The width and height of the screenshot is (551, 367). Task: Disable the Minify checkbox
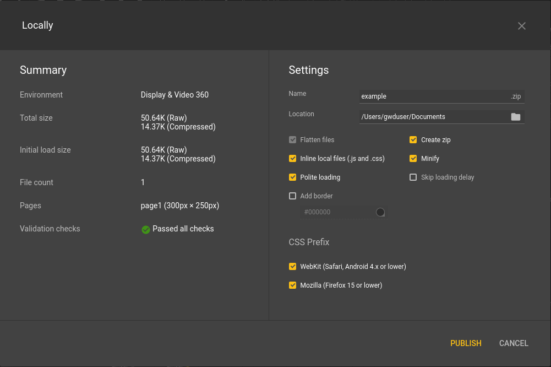pos(413,159)
